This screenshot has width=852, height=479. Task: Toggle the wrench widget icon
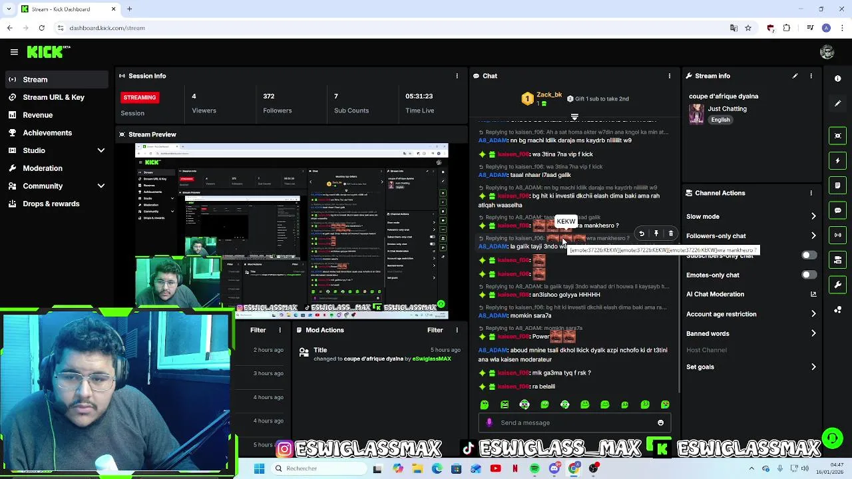click(x=837, y=285)
